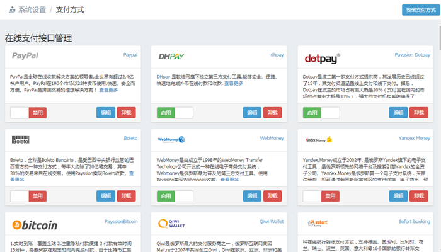Viewport: 441px width, 252px height.
Task: Click the Sofort banking logo
Action: point(318,223)
